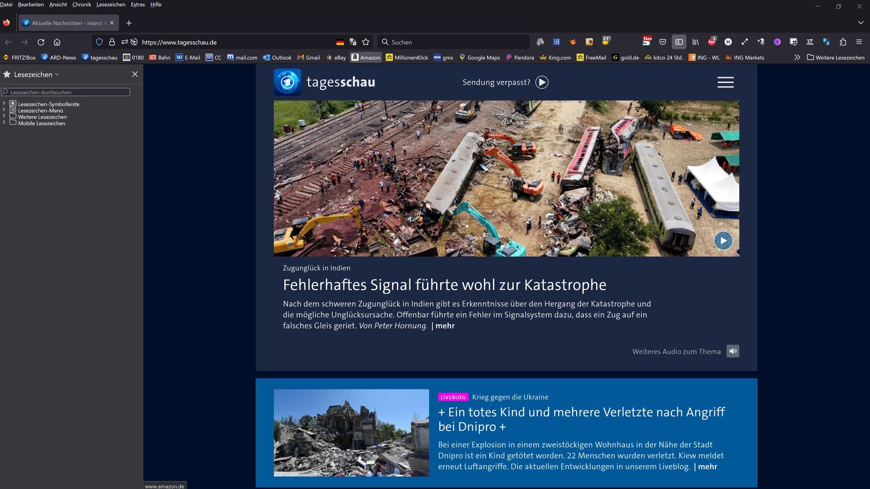Open the Extras menu

138,5
